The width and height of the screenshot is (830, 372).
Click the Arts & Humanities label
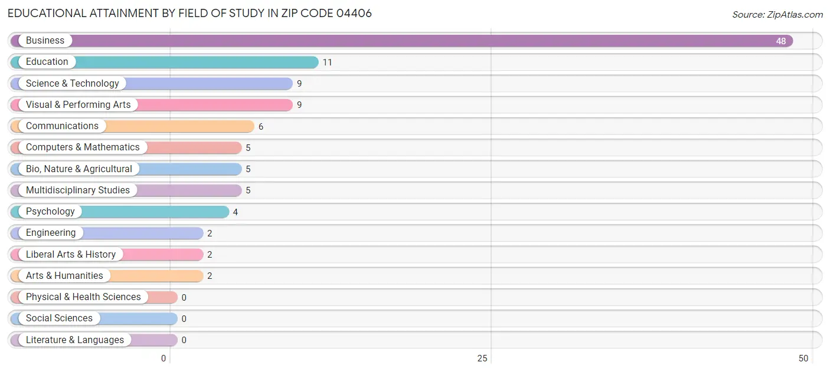64,276
